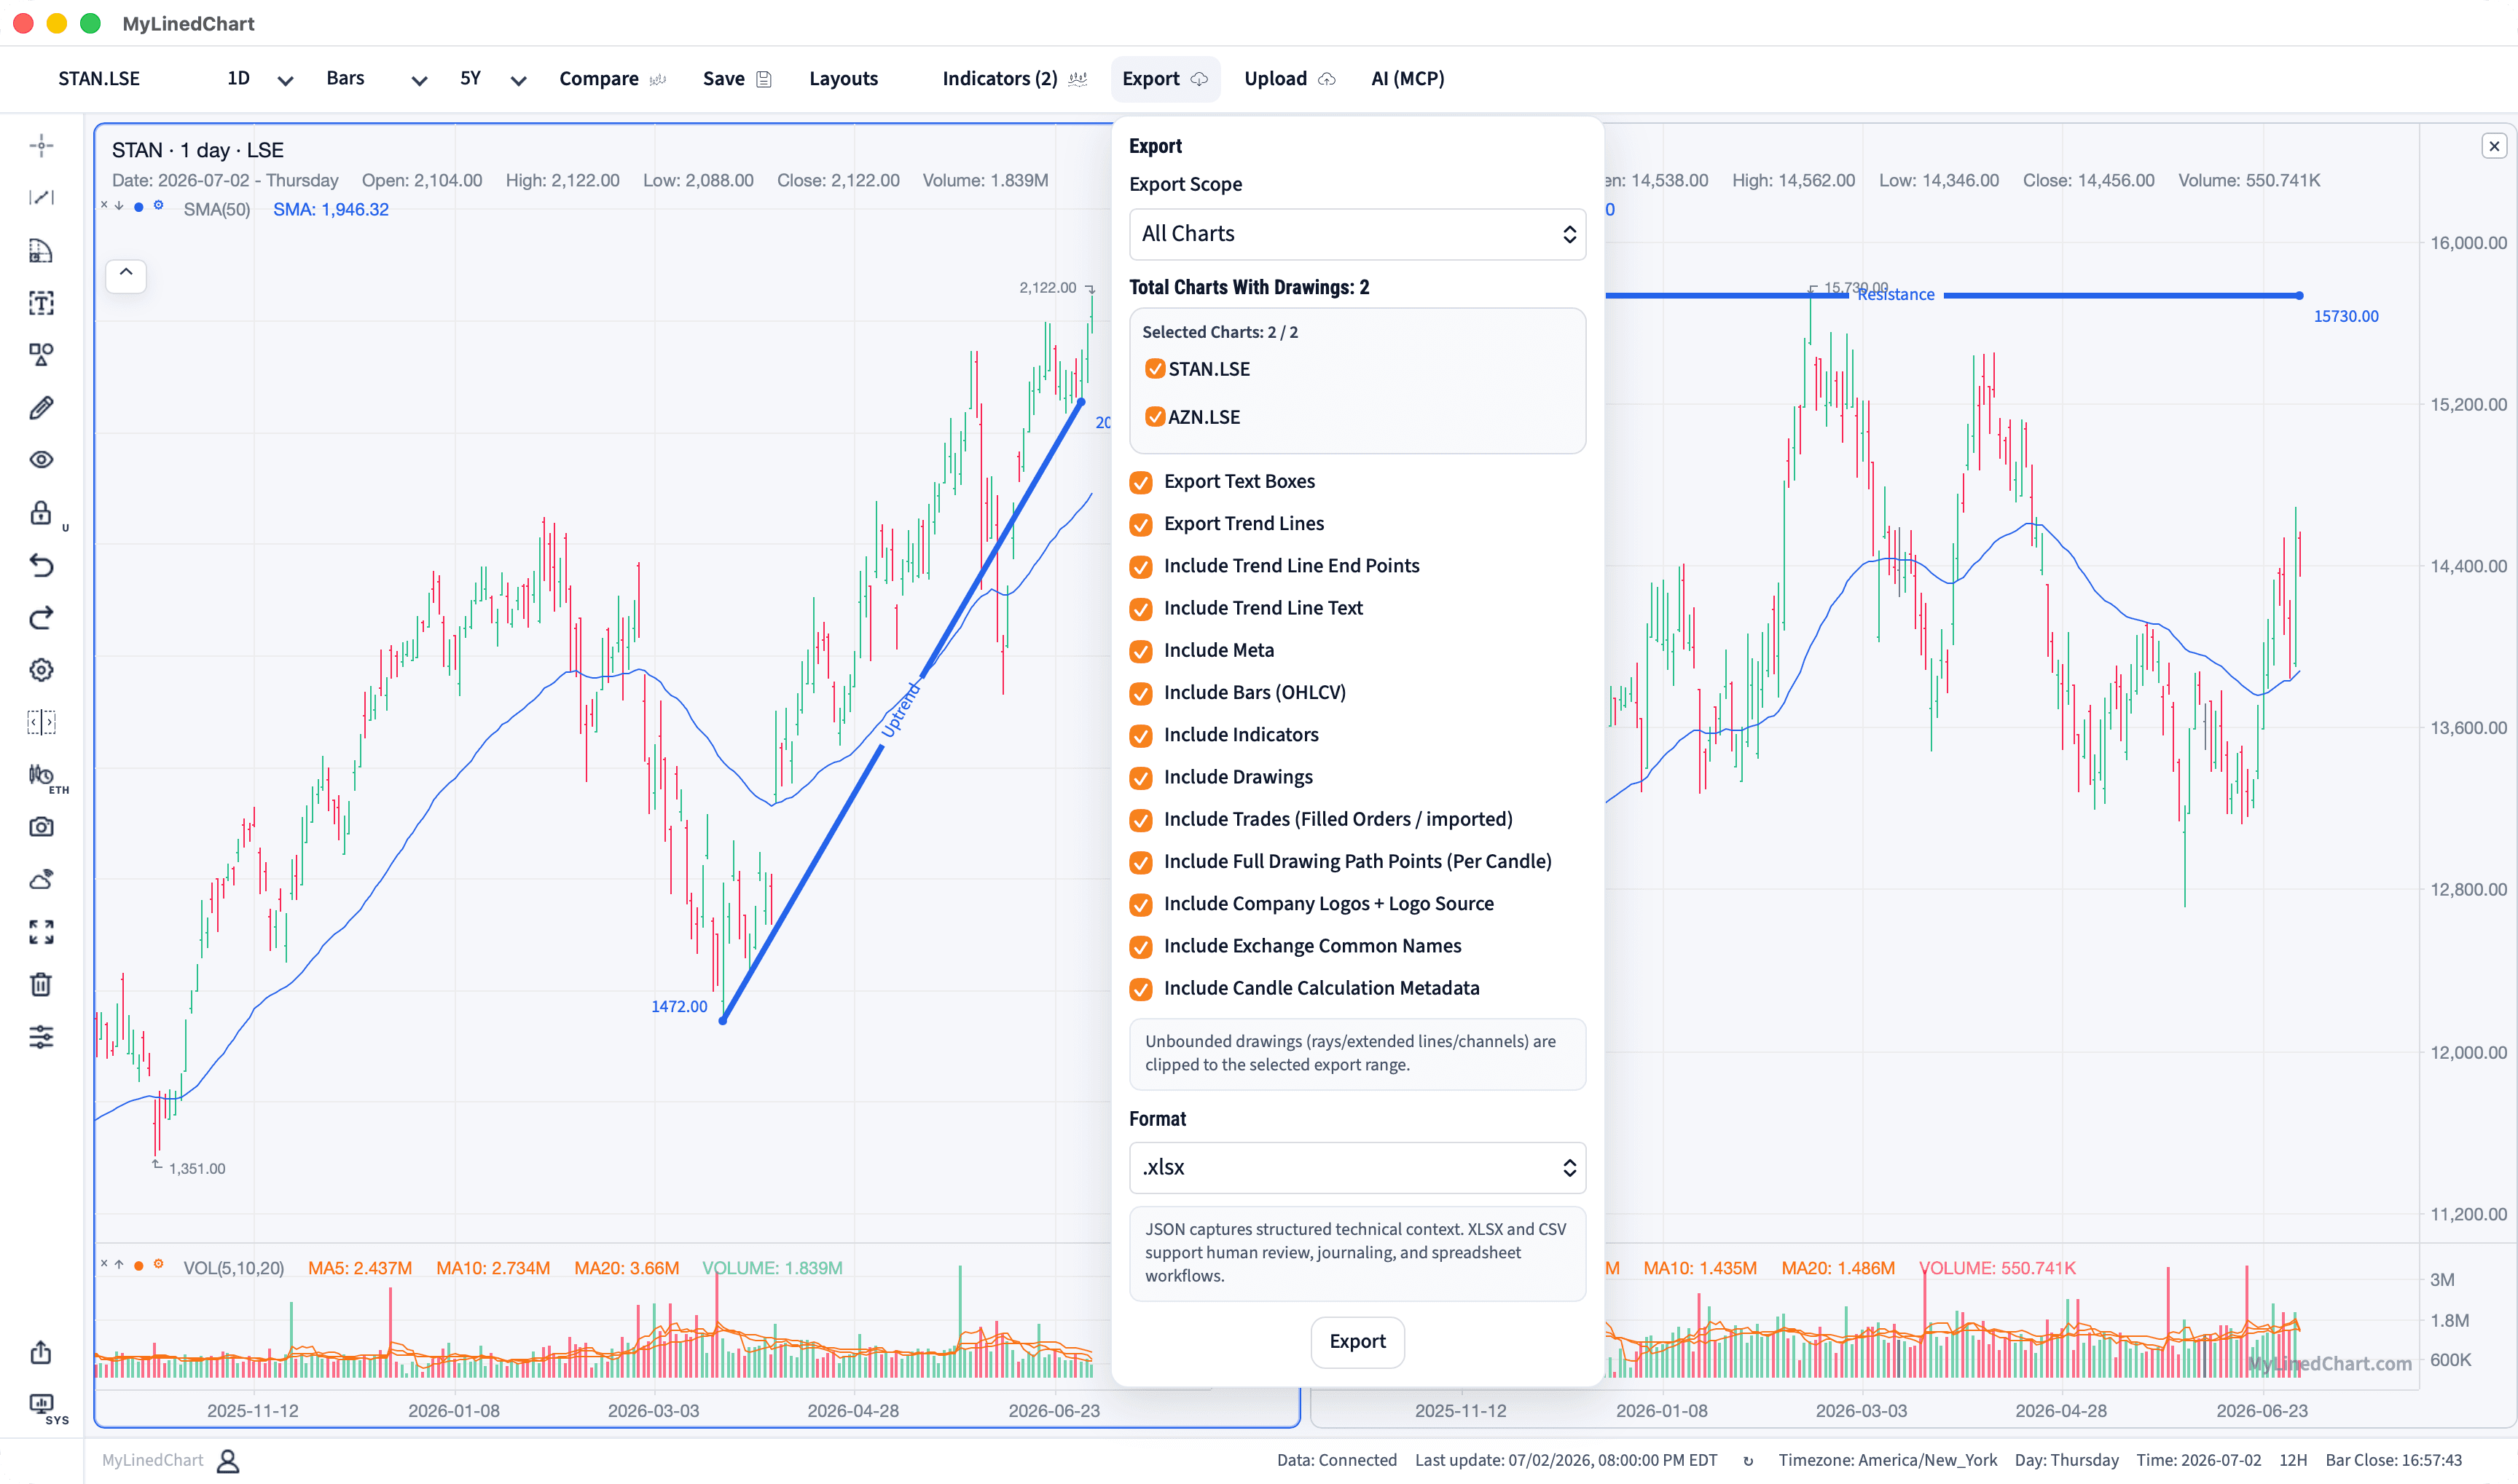Toggle Export Trend Lines checkbox

[x=1140, y=524]
